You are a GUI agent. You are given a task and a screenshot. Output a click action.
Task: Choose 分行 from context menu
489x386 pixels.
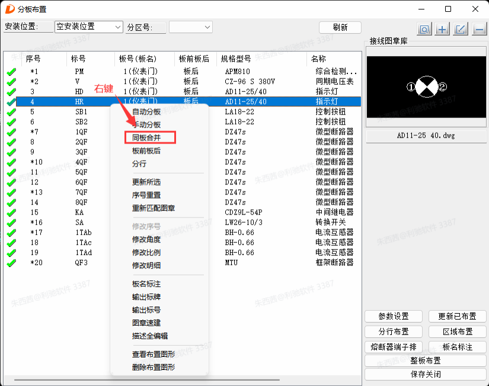(139, 164)
